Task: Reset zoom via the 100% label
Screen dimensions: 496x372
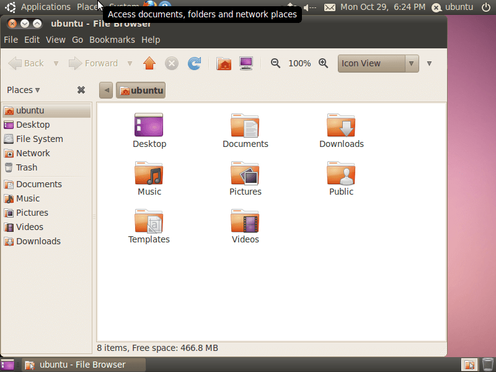Action: coord(299,64)
